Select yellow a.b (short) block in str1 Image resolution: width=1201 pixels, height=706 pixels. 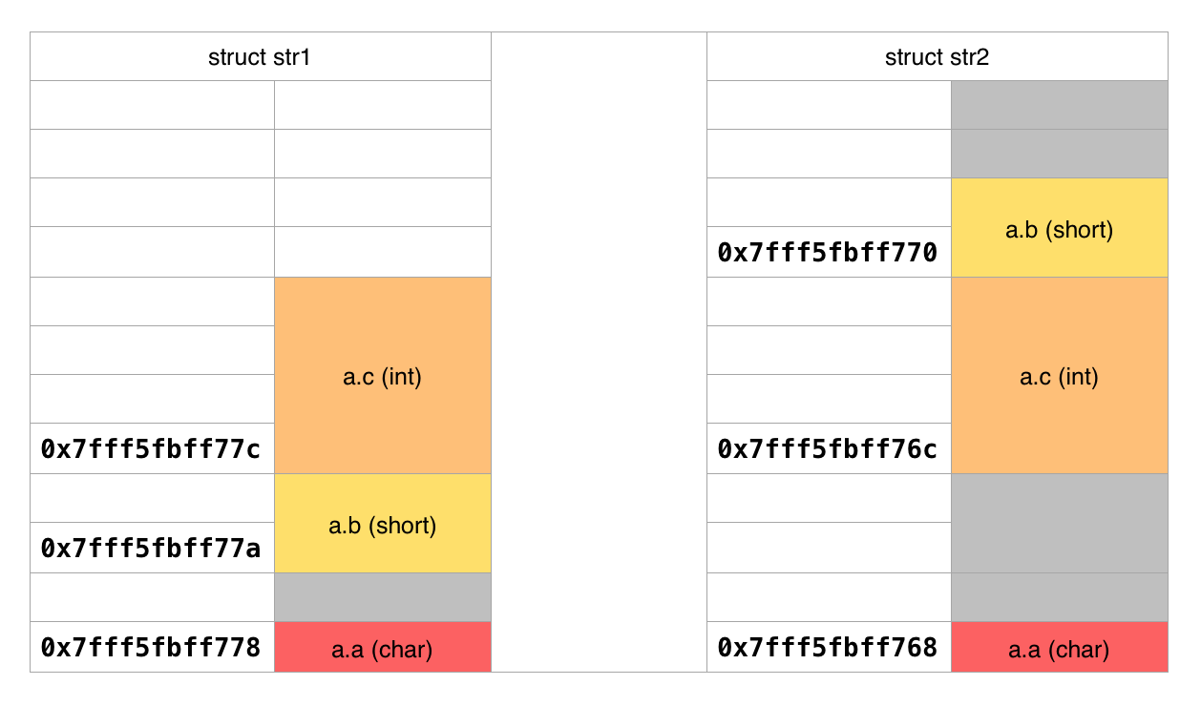point(382,524)
